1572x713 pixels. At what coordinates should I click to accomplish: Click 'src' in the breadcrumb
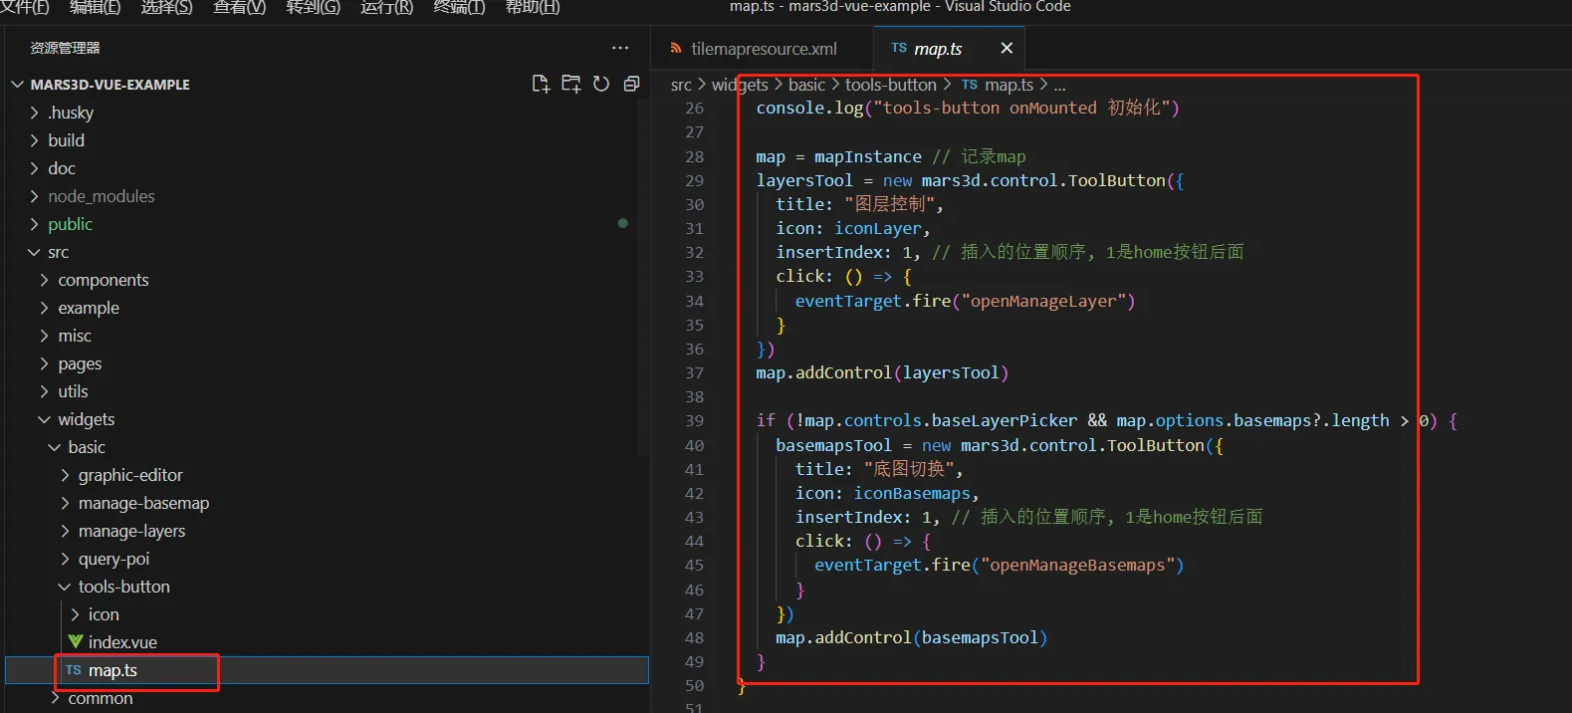tap(681, 86)
